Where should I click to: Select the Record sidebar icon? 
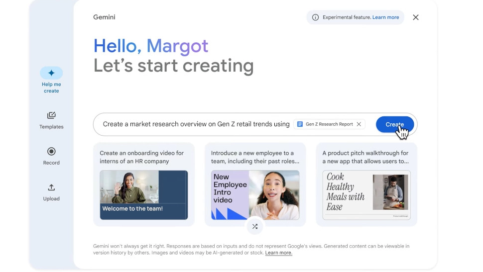pyautogui.click(x=51, y=151)
